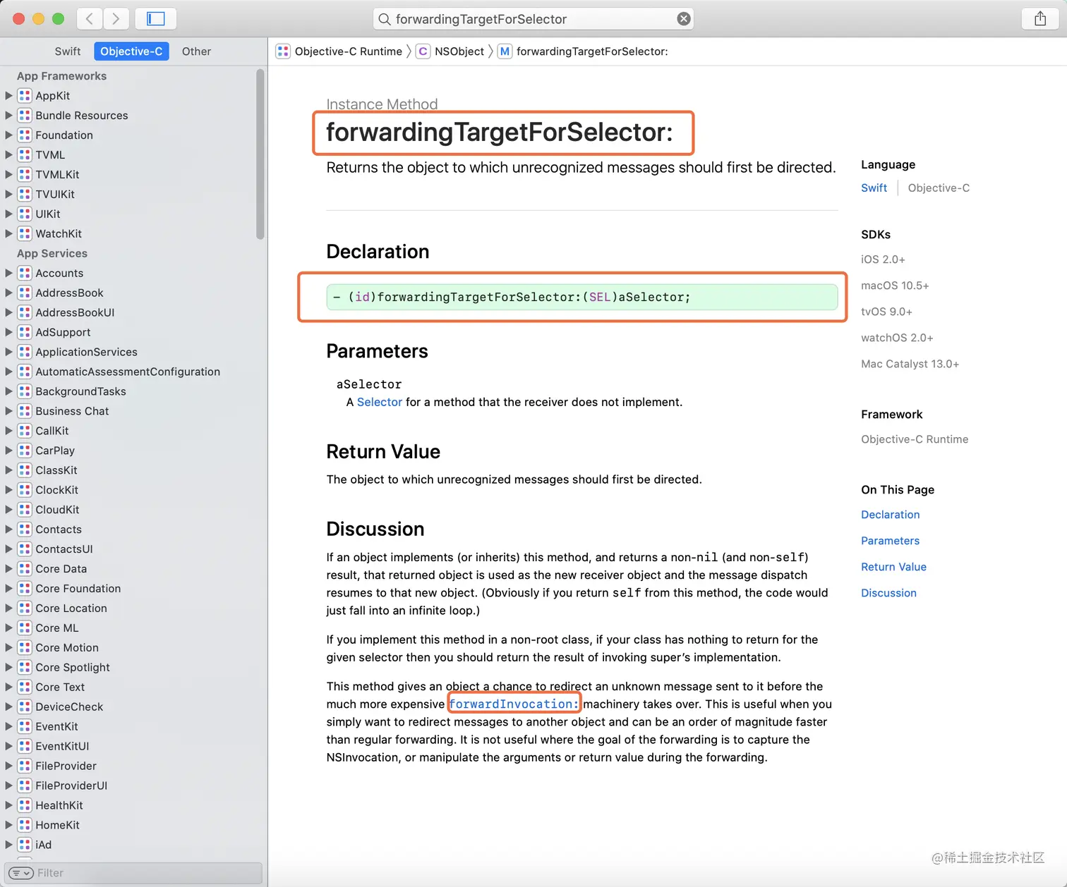Click the BackgroundTasks framework icon

click(x=25, y=392)
